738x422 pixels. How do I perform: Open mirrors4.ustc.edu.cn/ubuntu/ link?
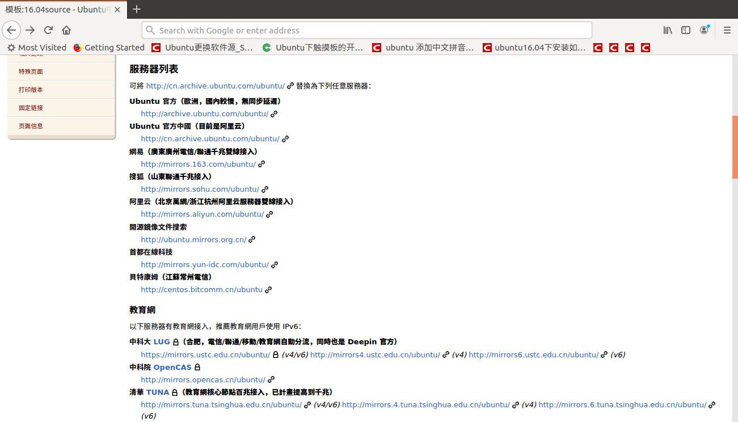[x=375, y=355]
